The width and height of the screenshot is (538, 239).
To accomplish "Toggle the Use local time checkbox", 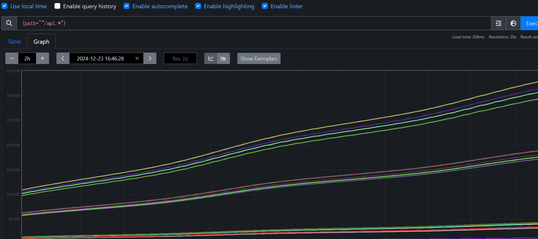I will click(x=5, y=6).
